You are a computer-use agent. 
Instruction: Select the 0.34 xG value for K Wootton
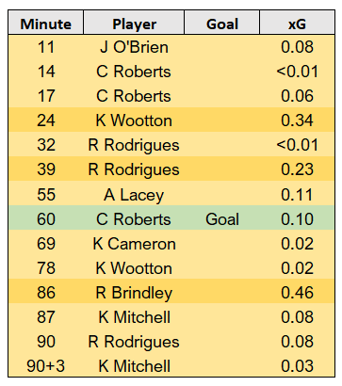[x=297, y=121]
